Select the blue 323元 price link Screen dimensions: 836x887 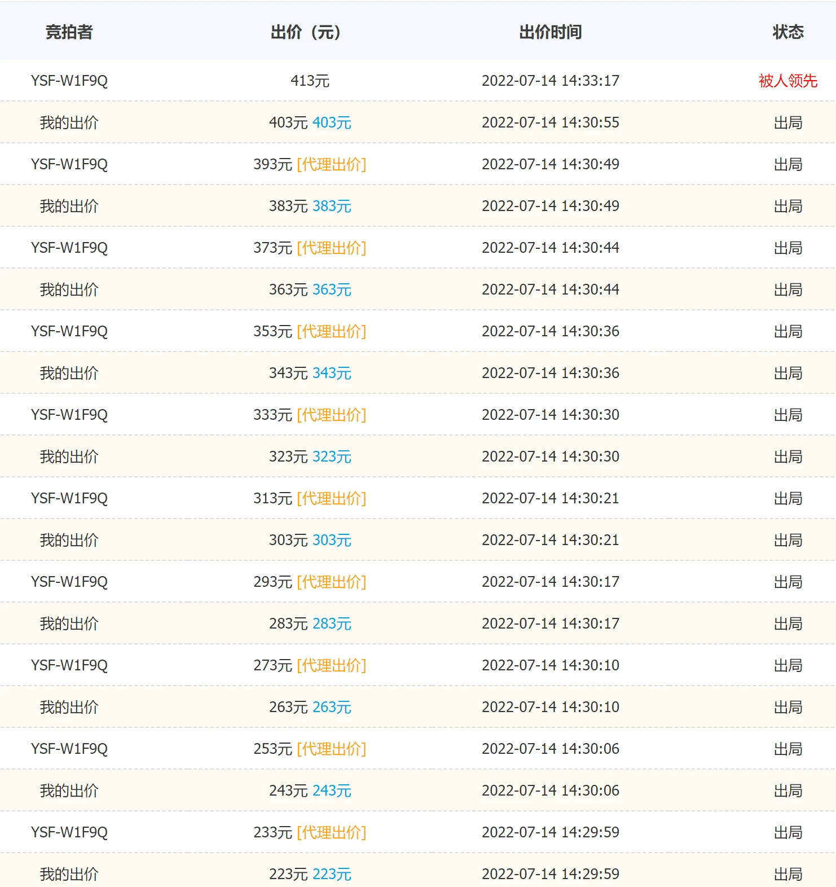(x=332, y=456)
